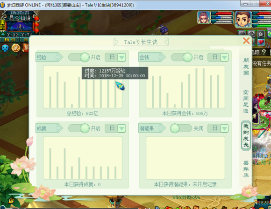Click the 潜能果 section label
Viewport: 271px width, 209px height.
(x=152, y=128)
